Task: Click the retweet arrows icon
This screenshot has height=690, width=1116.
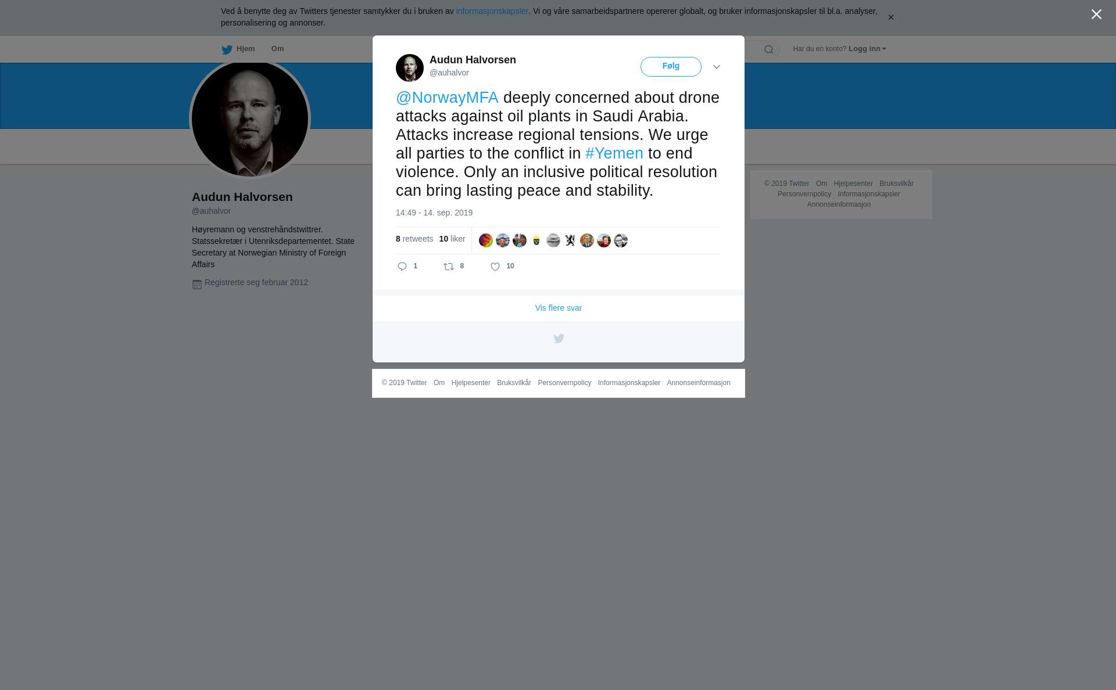Action: pyautogui.click(x=449, y=267)
